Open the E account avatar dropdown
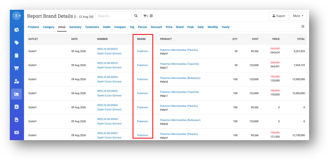This screenshot has width=329, height=160. click(x=17, y=16)
